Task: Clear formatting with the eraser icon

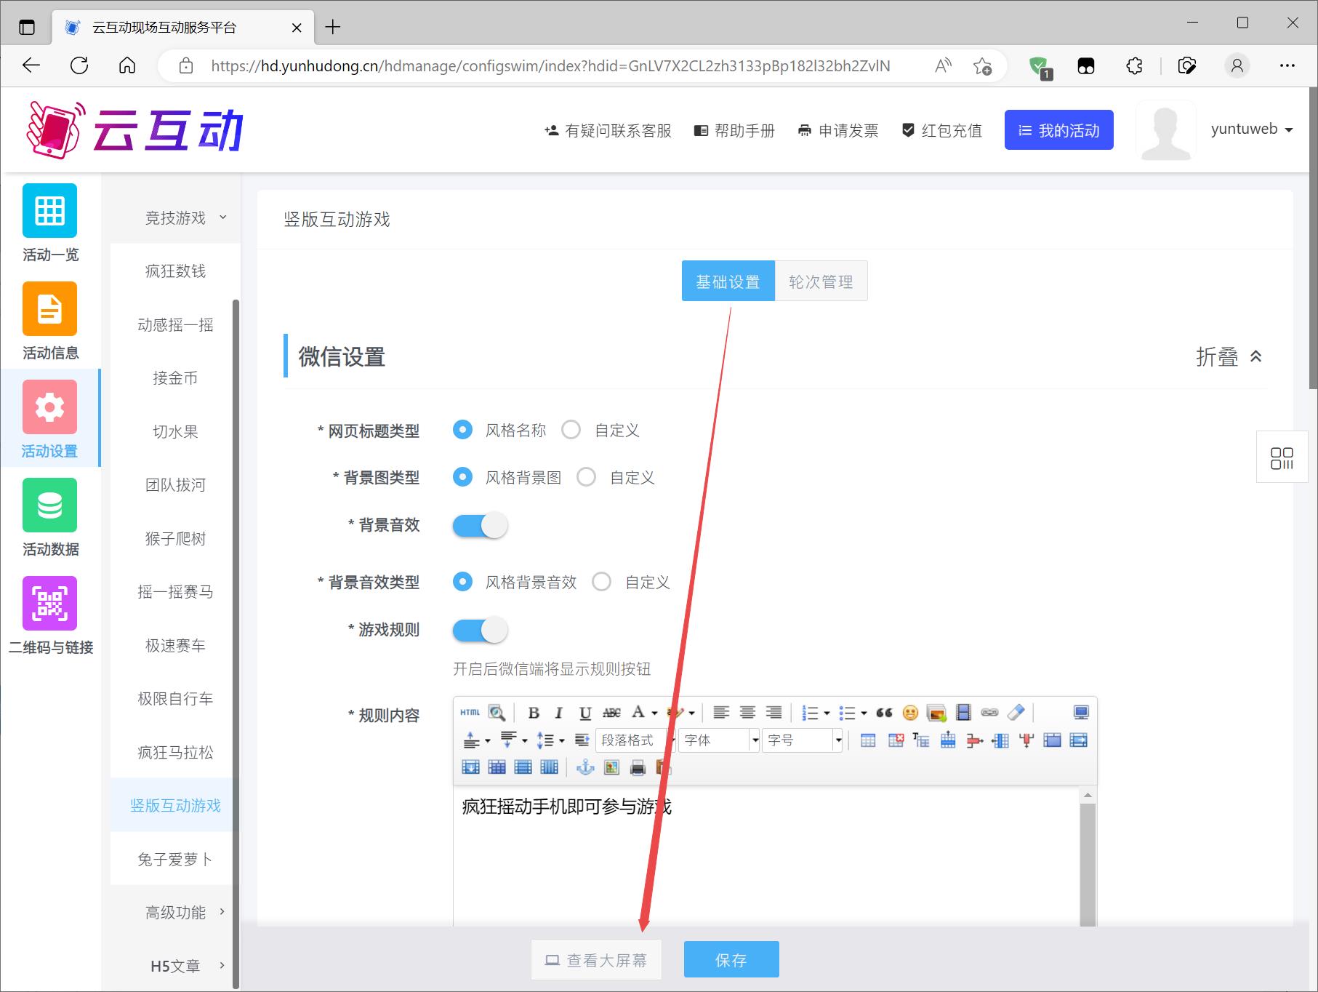Action: pos(1016,713)
